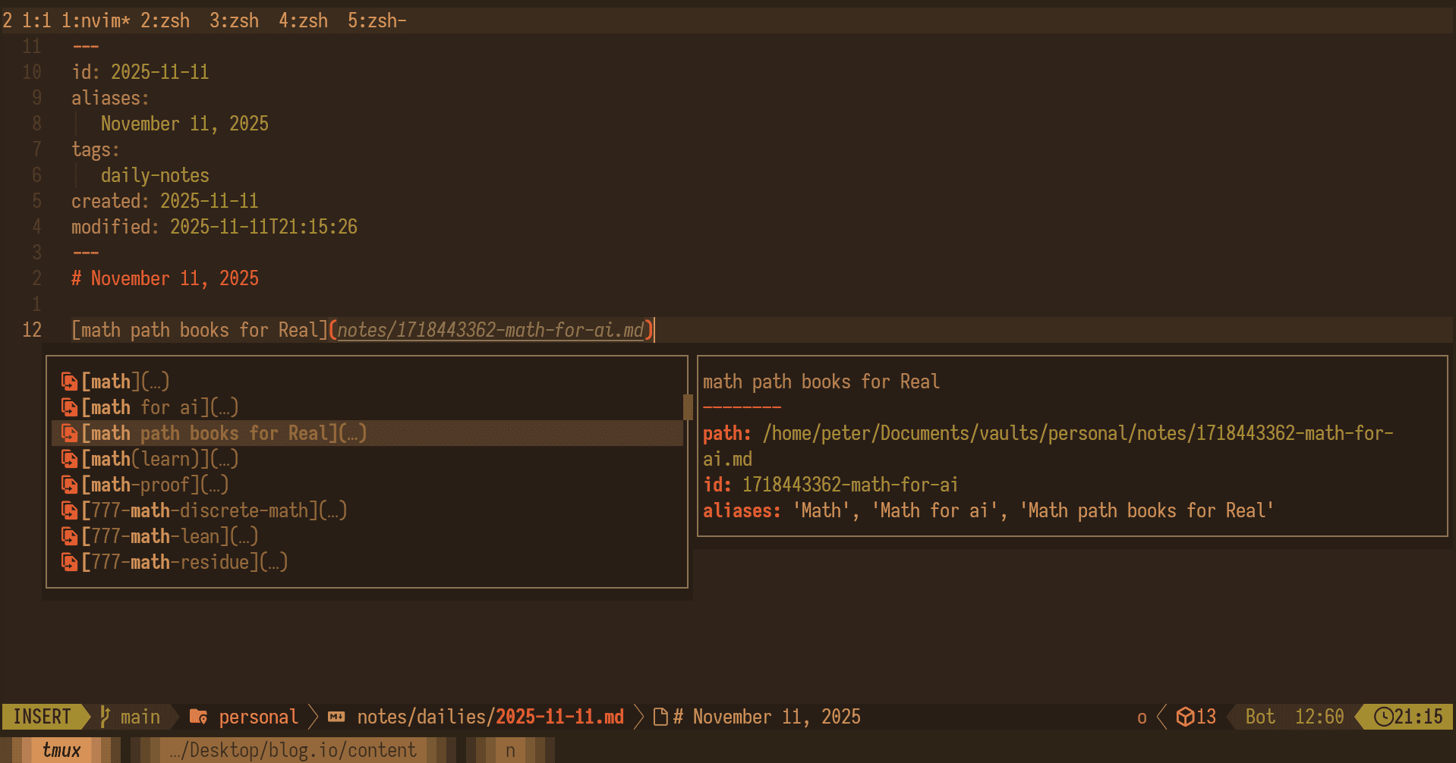Click the Desktop/blog.io/content path segment

(x=293, y=750)
